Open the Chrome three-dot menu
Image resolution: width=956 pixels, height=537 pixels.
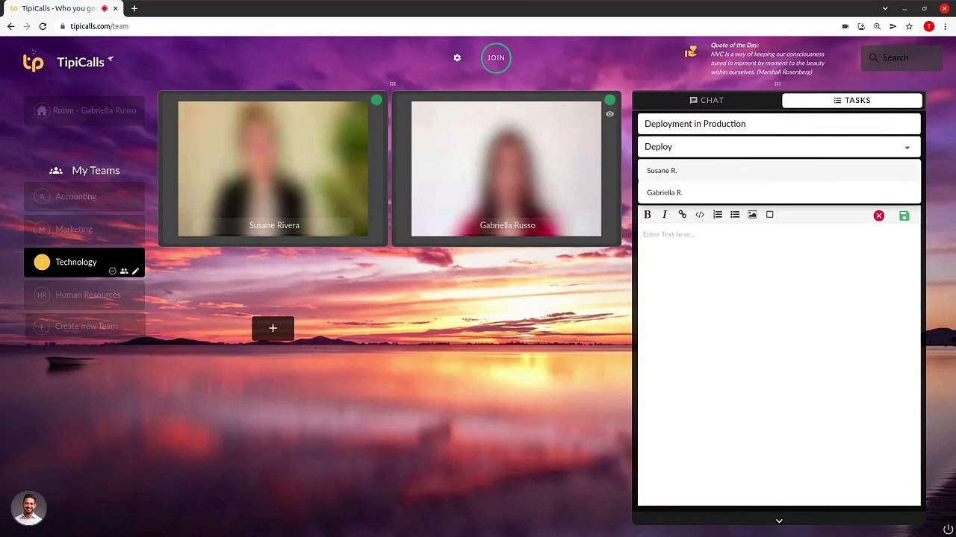945,26
